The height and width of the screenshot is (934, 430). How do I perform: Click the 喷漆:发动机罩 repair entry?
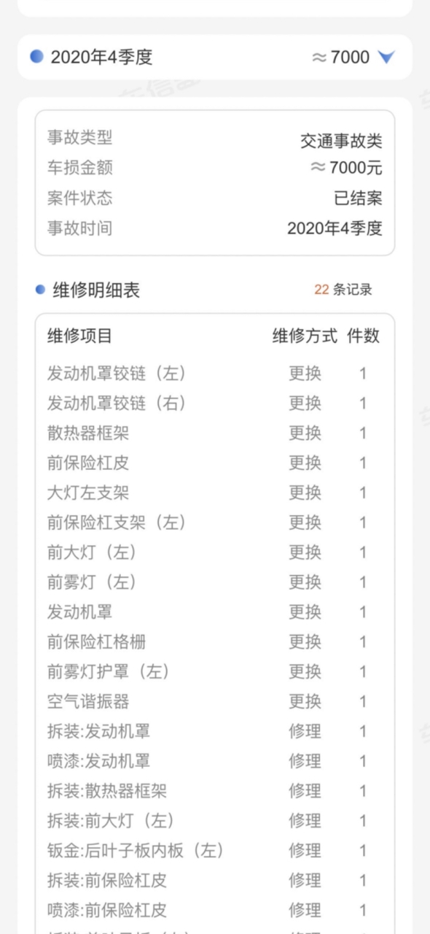(x=99, y=762)
